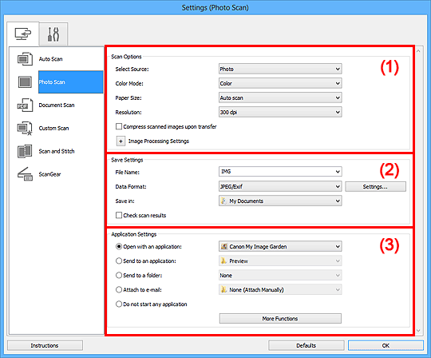Viewport: 431px width, 358px height.
Task: Open the Canon My Image Garden application dropdown
Action: coord(280,246)
